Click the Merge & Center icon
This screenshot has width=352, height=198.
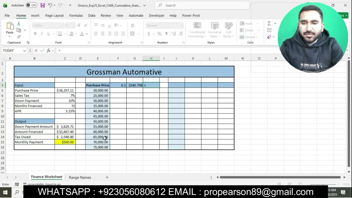click(x=132, y=34)
